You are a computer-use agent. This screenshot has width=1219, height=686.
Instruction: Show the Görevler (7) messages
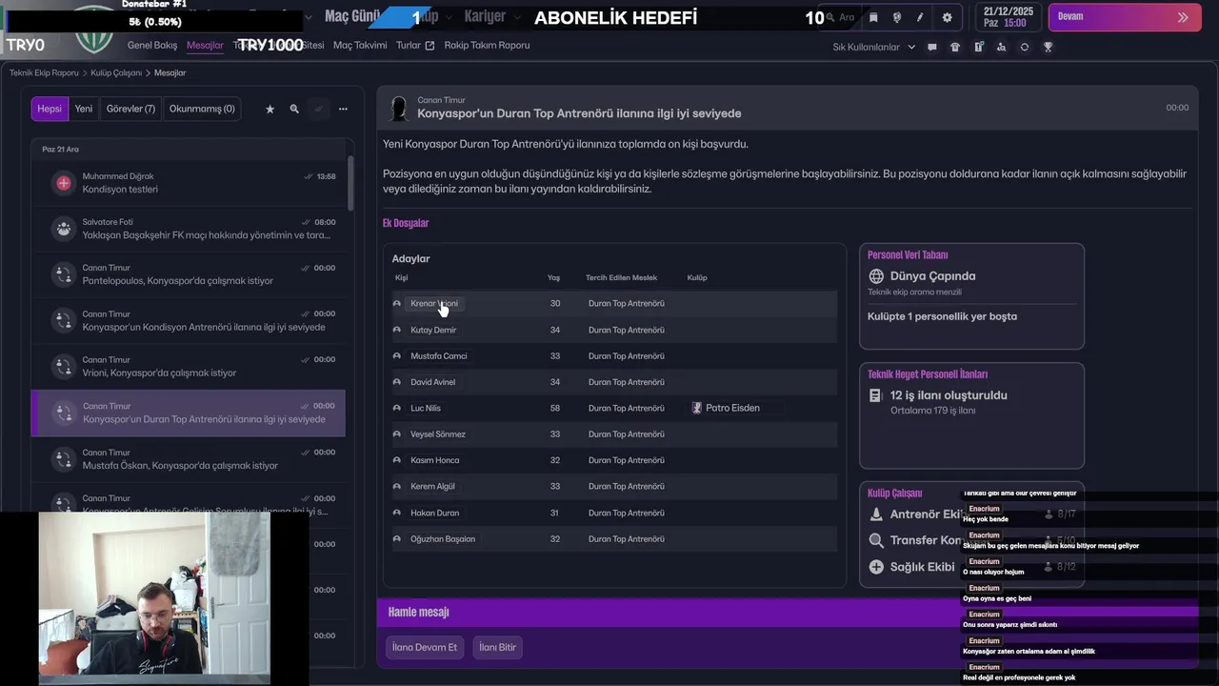tap(130, 109)
